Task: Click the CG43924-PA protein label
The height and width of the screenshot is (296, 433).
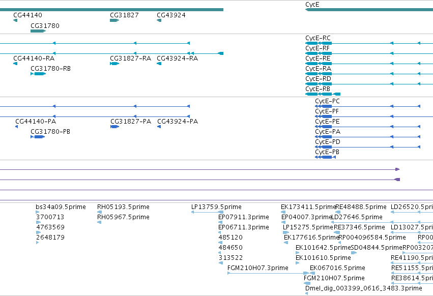Action: click(x=178, y=121)
